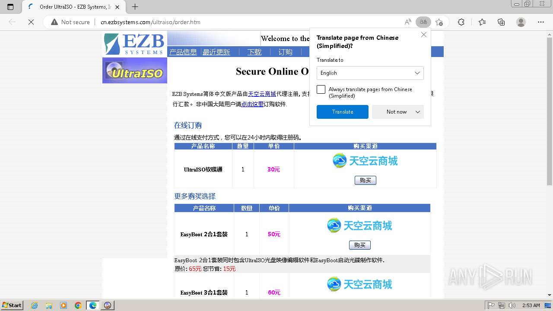
Task: Expand the Not now dropdown arrow
Action: 418,112
